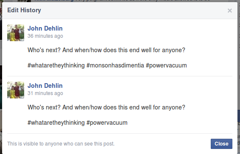Open #whataretheythinking hashtag in the earlier version

[56, 65]
